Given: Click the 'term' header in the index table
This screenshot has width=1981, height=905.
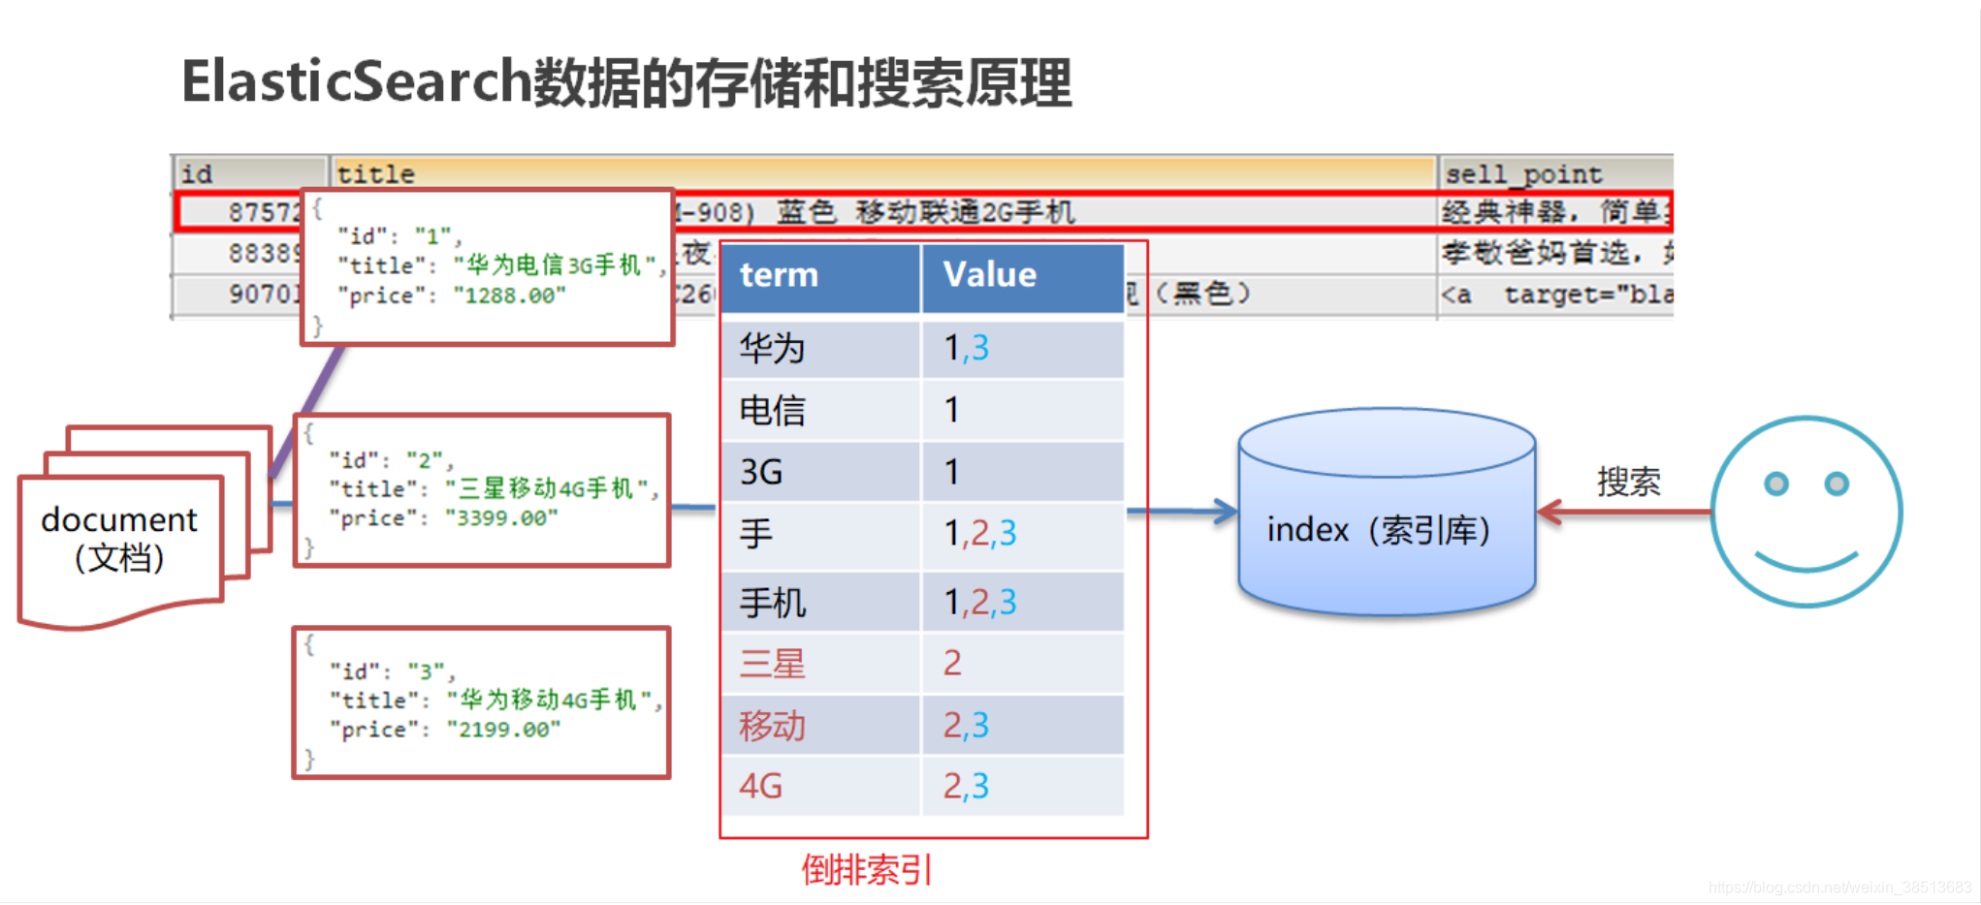Looking at the screenshot, I should [820, 276].
